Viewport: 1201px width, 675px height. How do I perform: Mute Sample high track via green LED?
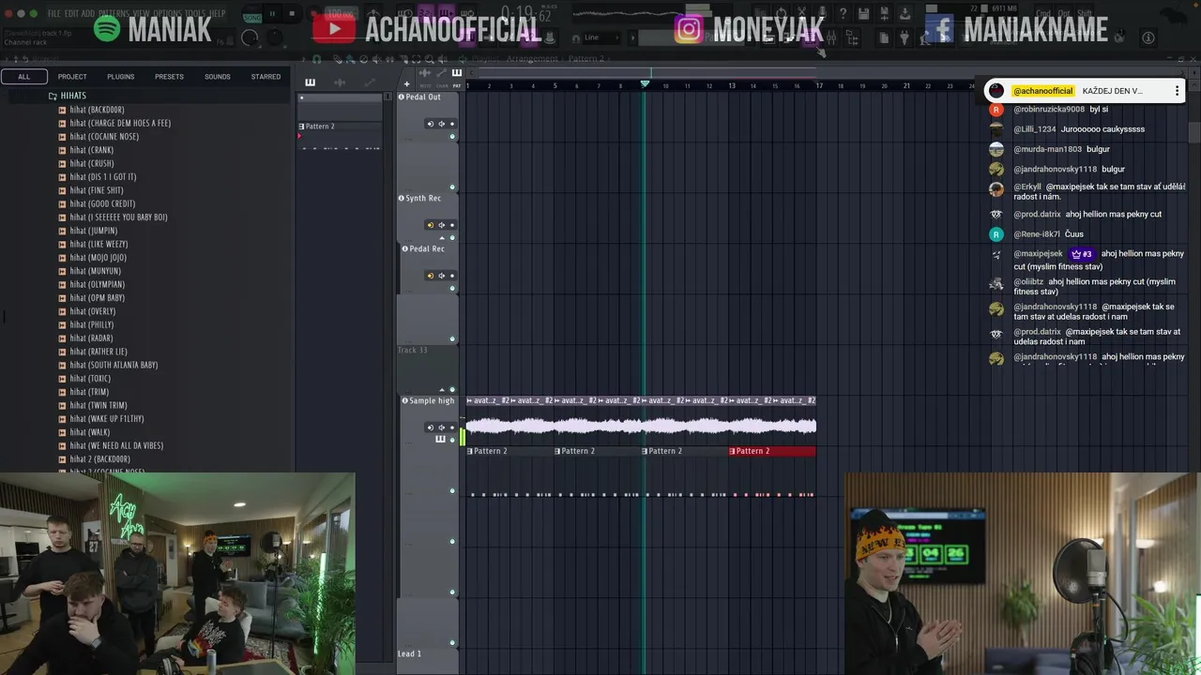[452, 439]
